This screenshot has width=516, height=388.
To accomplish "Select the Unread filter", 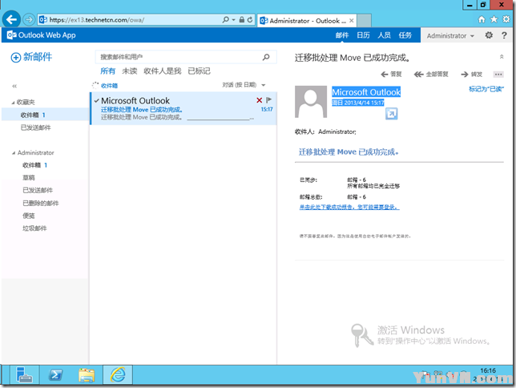I will click(x=129, y=71).
